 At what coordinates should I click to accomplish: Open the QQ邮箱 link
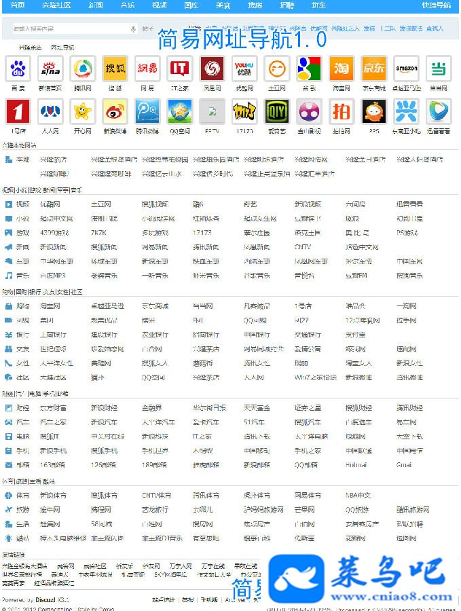(x=306, y=465)
